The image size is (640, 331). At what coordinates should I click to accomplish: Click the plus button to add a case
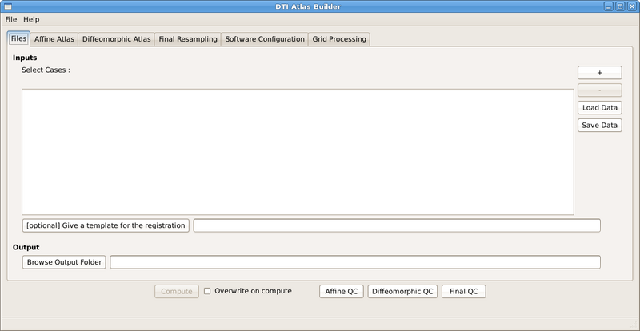click(599, 72)
